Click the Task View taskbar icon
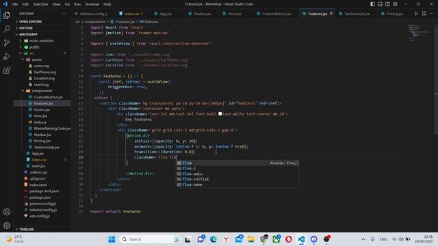438x246 pixels. pyautogui.click(x=188, y=239)
